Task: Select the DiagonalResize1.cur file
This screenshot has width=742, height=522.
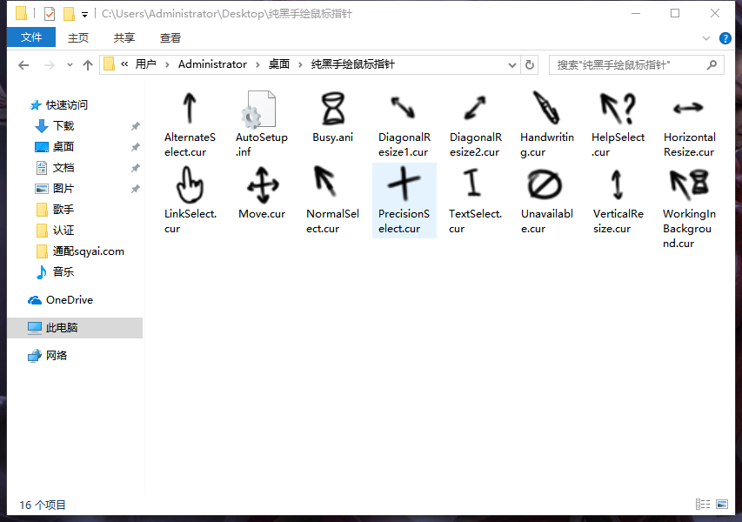Action: click(x=404, y=124)
